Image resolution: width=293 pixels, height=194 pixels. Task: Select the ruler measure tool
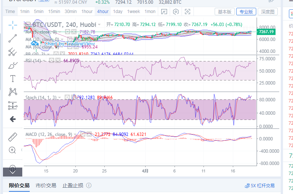click(13, 137)
